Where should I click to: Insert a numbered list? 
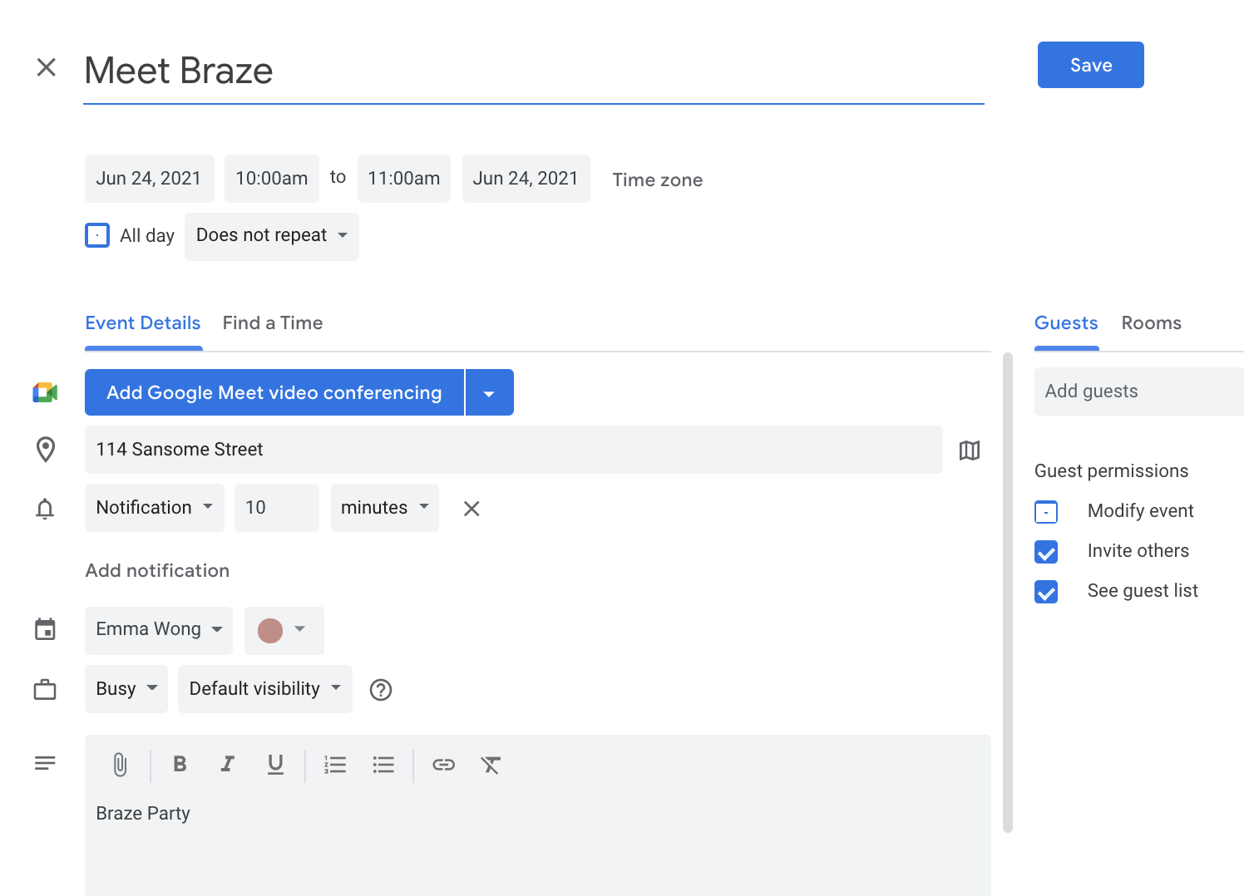pyautogui.click(x=335, y=765)
